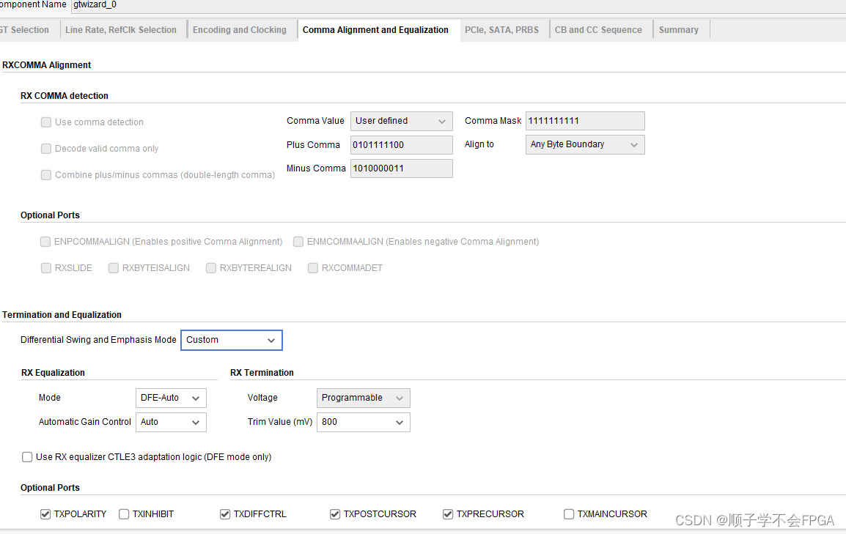Viewport: 846px width, 534px height.
Task: Click Comma Mask input field
Action: pos(585,122)
